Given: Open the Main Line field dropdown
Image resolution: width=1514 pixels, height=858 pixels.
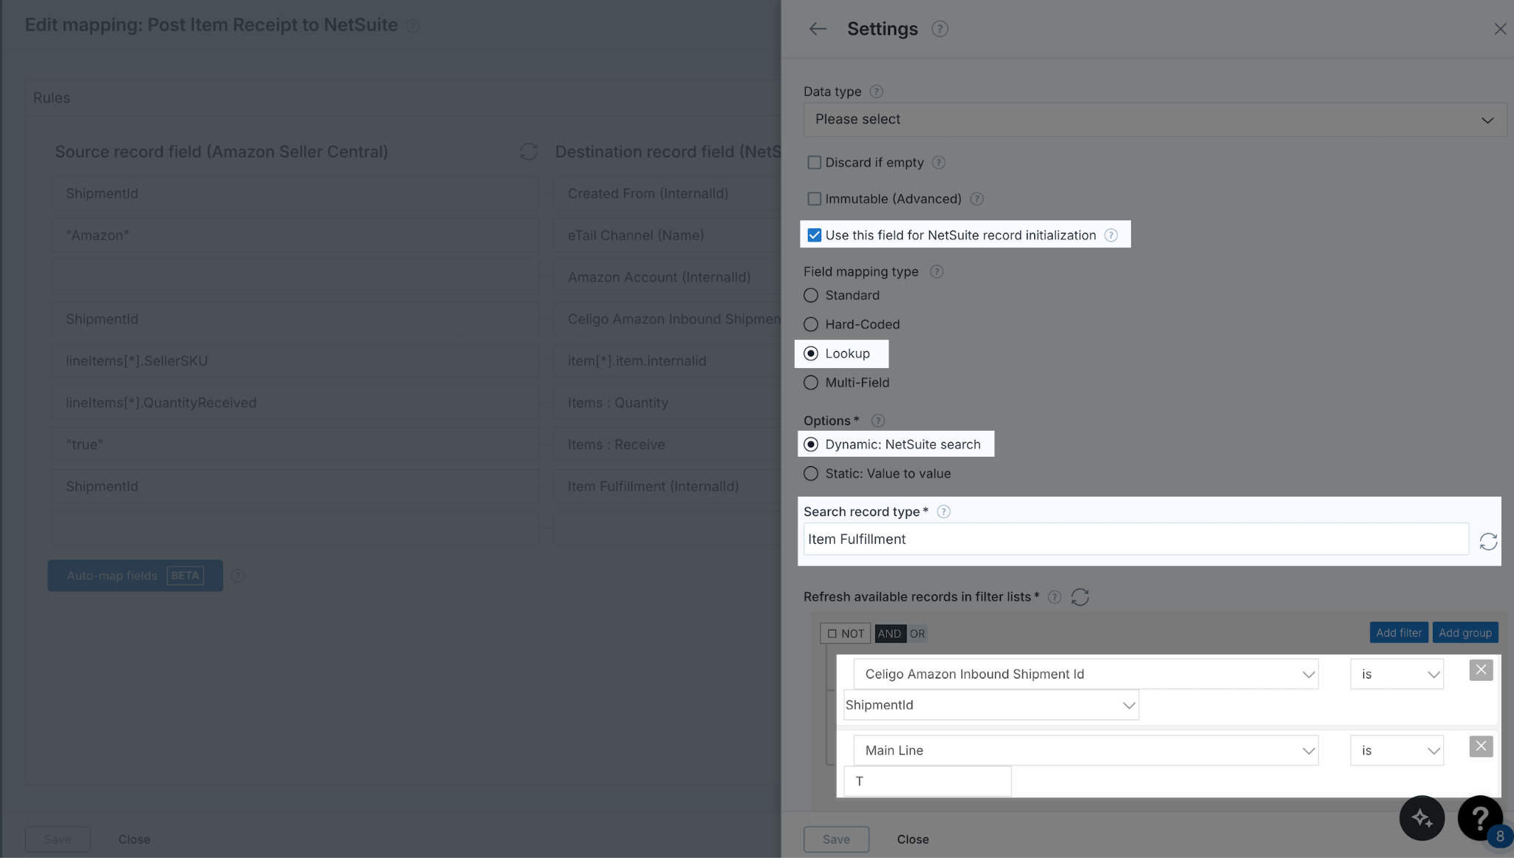Looking at the screenshot, I should [x=1085, y=750].
